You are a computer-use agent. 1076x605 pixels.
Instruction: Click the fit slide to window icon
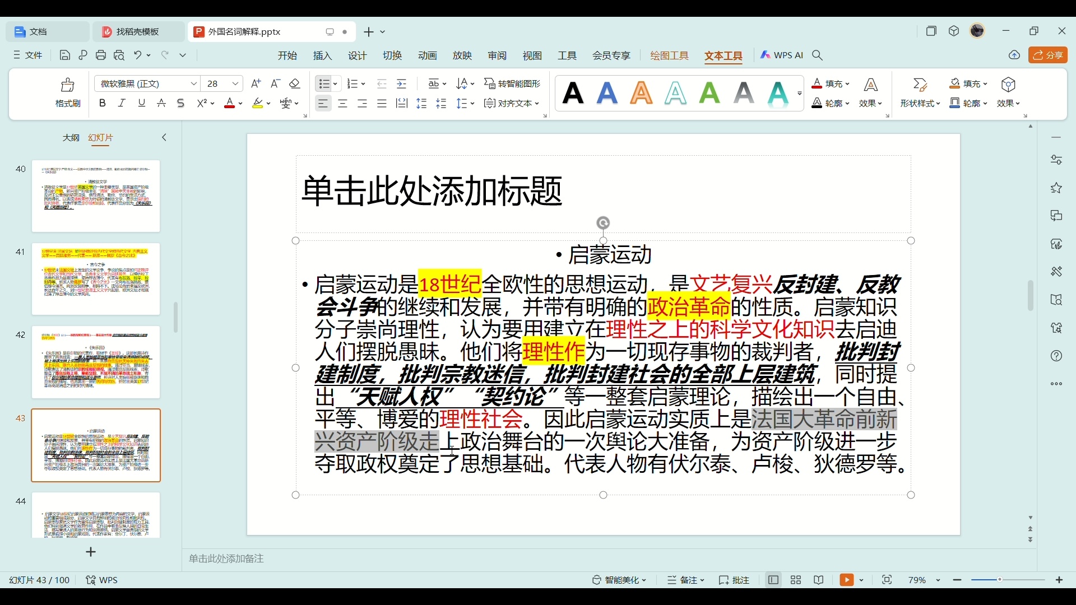click(x=887, y=580)
